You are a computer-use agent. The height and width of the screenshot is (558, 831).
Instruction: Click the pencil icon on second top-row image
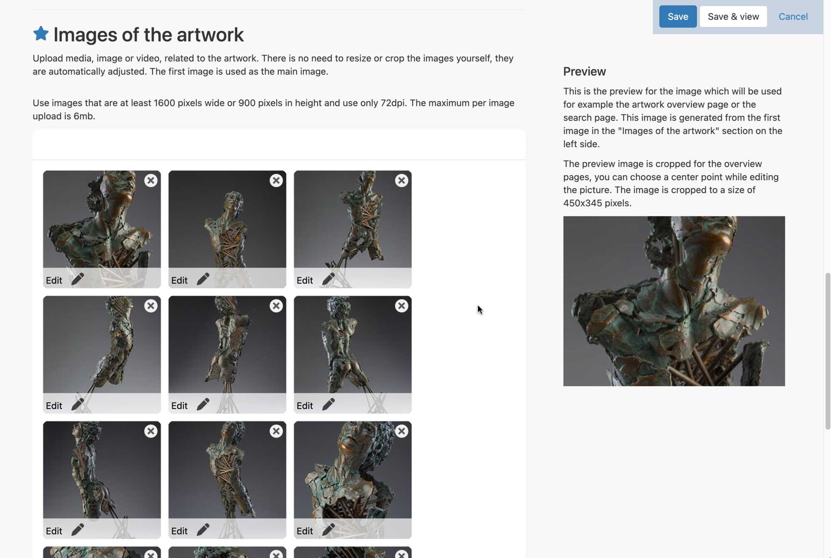coord(203,279)
